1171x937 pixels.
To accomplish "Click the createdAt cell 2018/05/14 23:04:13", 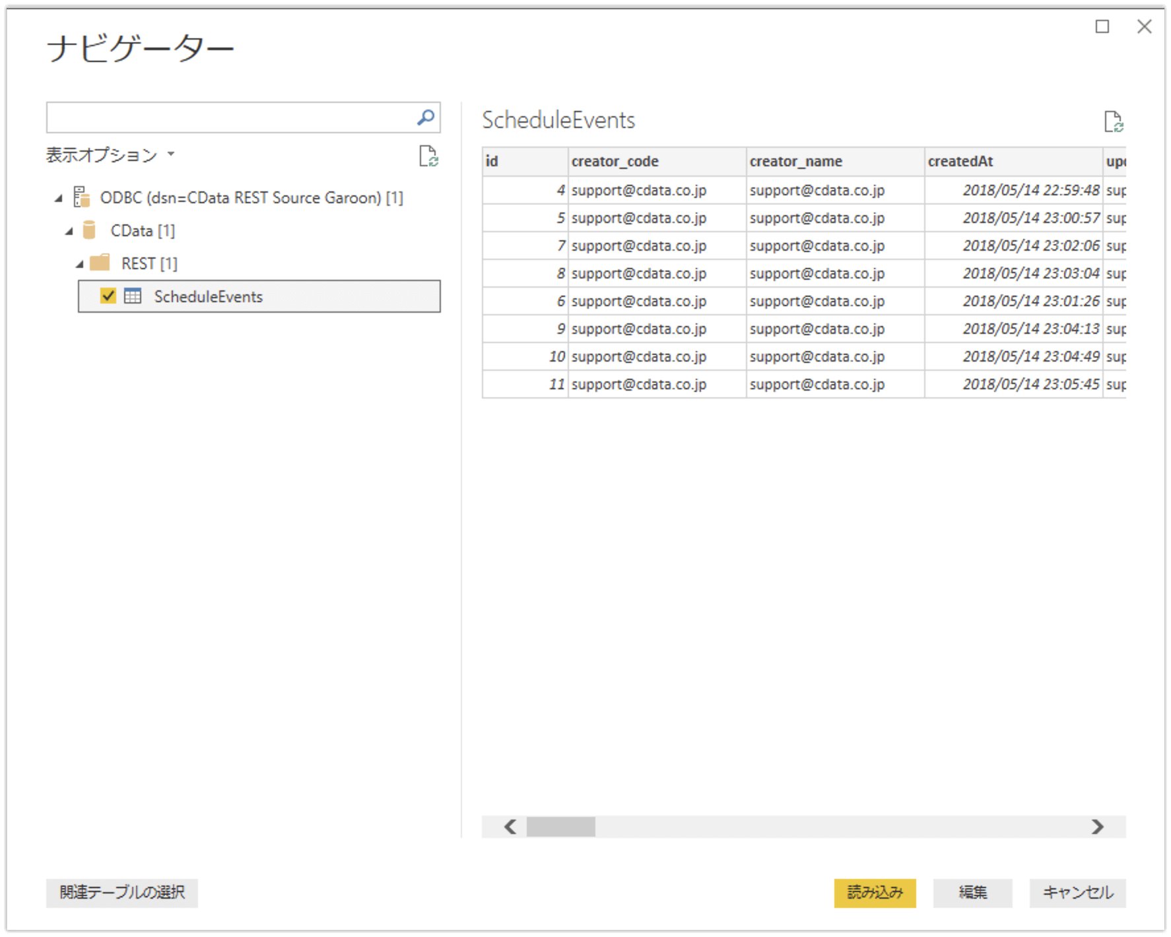I will click(1014, 329).
